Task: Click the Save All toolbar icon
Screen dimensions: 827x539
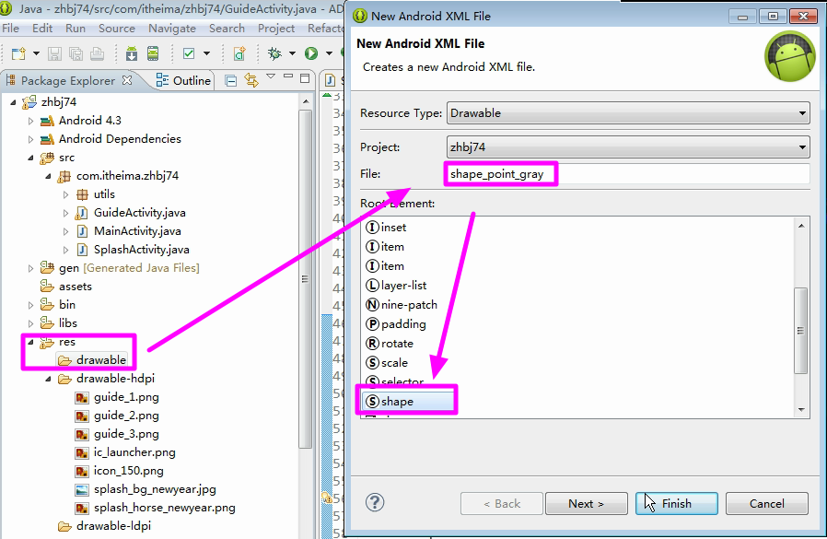Action: tap(76, 53)
